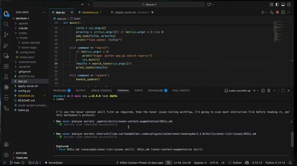Open the OUTPUT panel tab

(80, 90)
